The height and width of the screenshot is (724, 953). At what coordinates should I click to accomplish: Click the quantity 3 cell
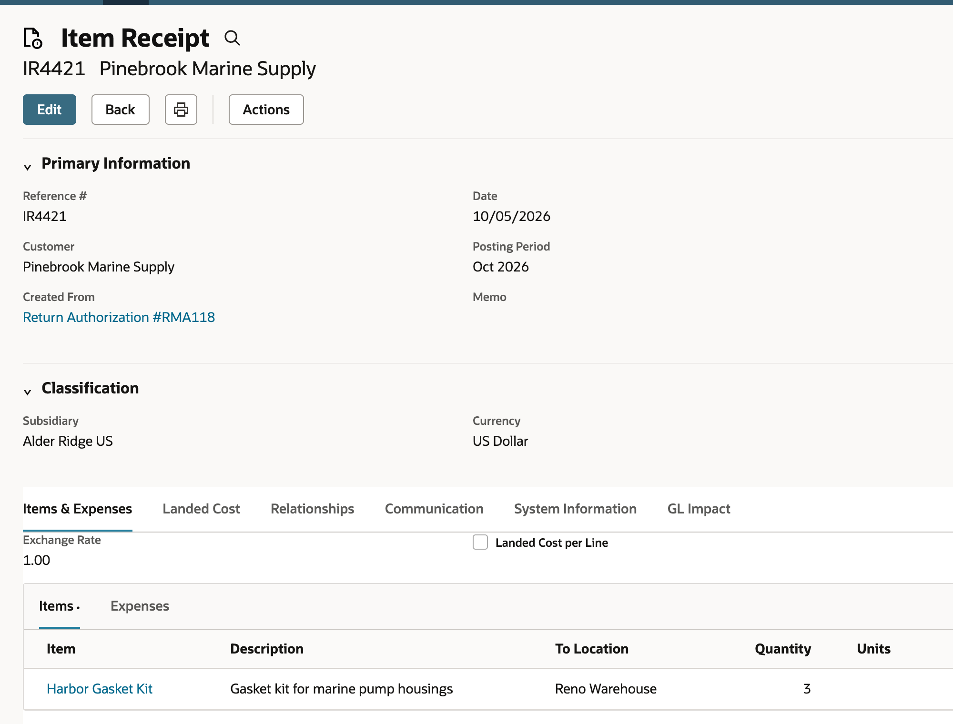[807, 689]
